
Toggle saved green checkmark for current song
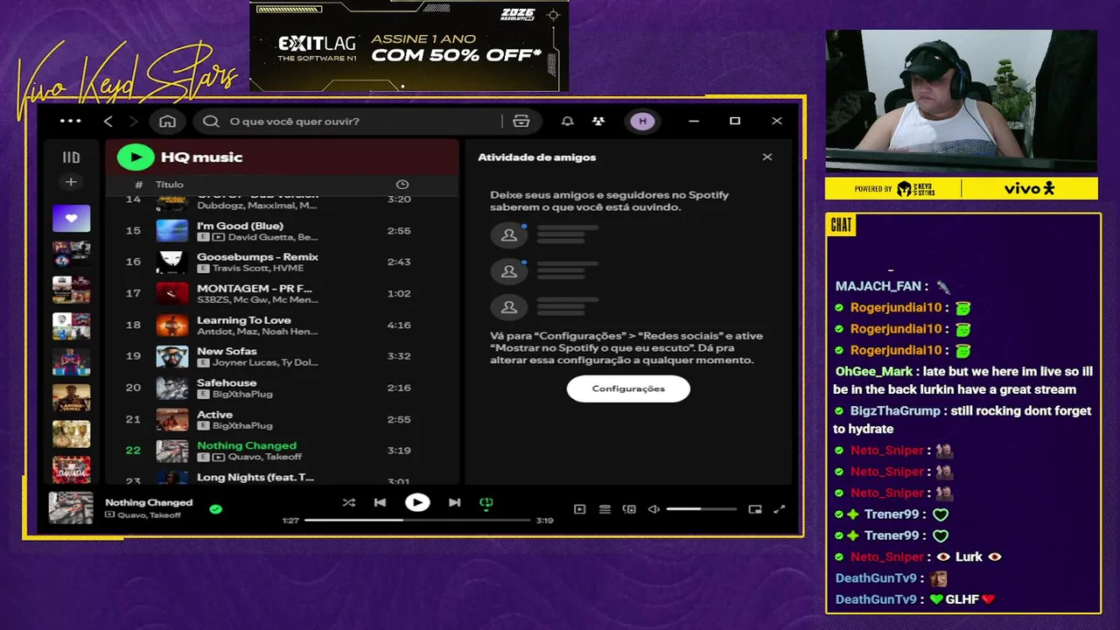click(216, 508)
